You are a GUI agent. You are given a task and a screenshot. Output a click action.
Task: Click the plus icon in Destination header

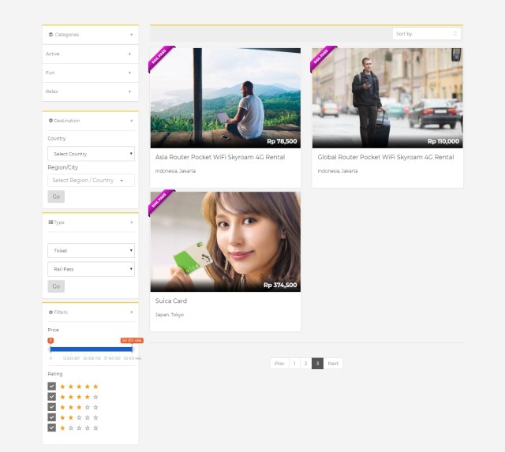coord(131,121)
